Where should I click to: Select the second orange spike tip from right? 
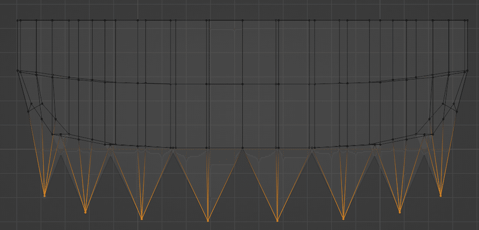click(x=399, y=212)
